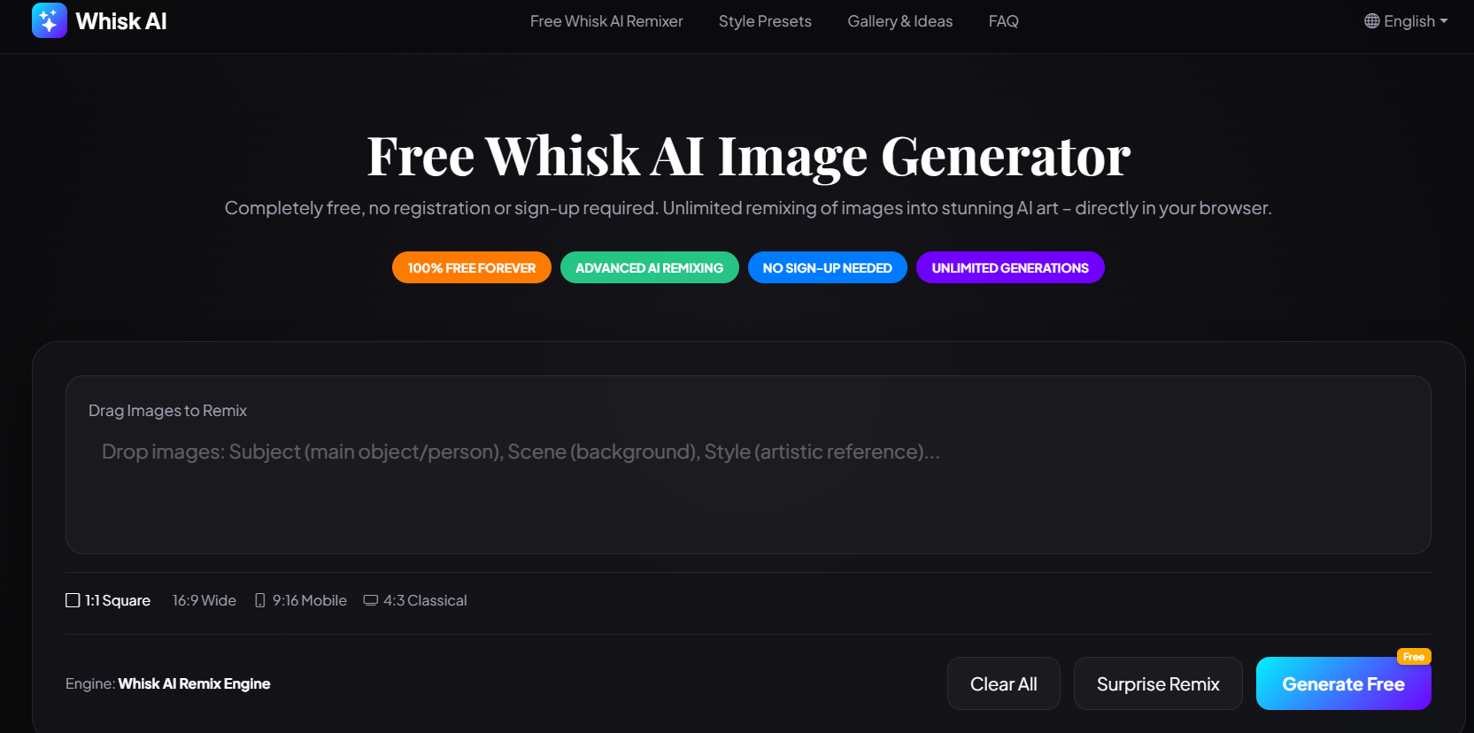Image resolution: width=1474 pixels, height=733 pixels.
Task: Go to Style Presets
Action: (765, 21)
